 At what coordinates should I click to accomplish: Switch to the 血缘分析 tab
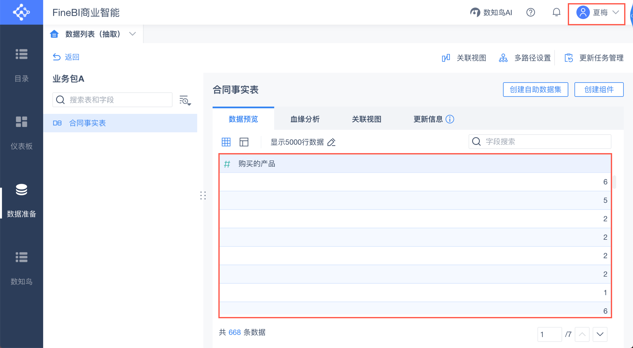coord(305,119)
